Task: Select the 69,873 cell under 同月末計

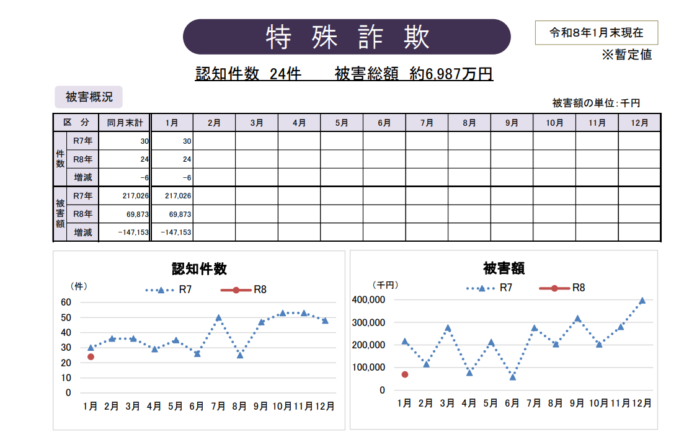Action: coord(125,214)
